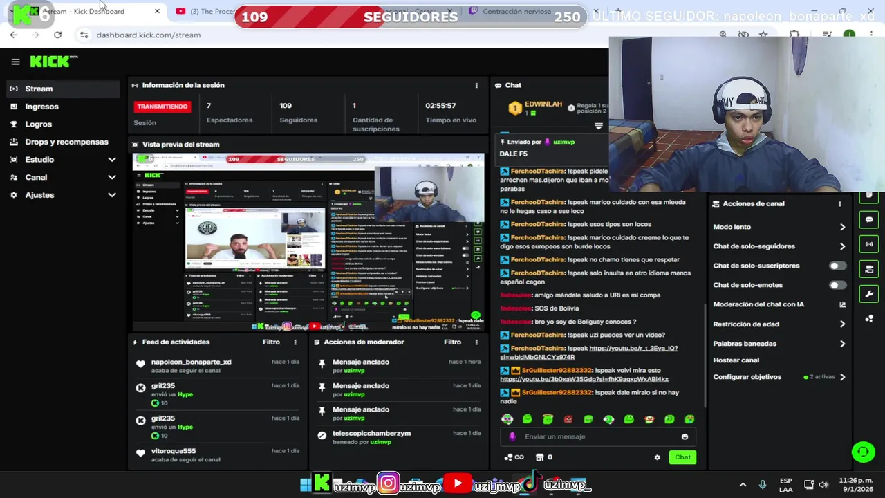Screen dimensions: 885x498
Task: Expand the Canal sidebar section
Action: click(62, 177)
